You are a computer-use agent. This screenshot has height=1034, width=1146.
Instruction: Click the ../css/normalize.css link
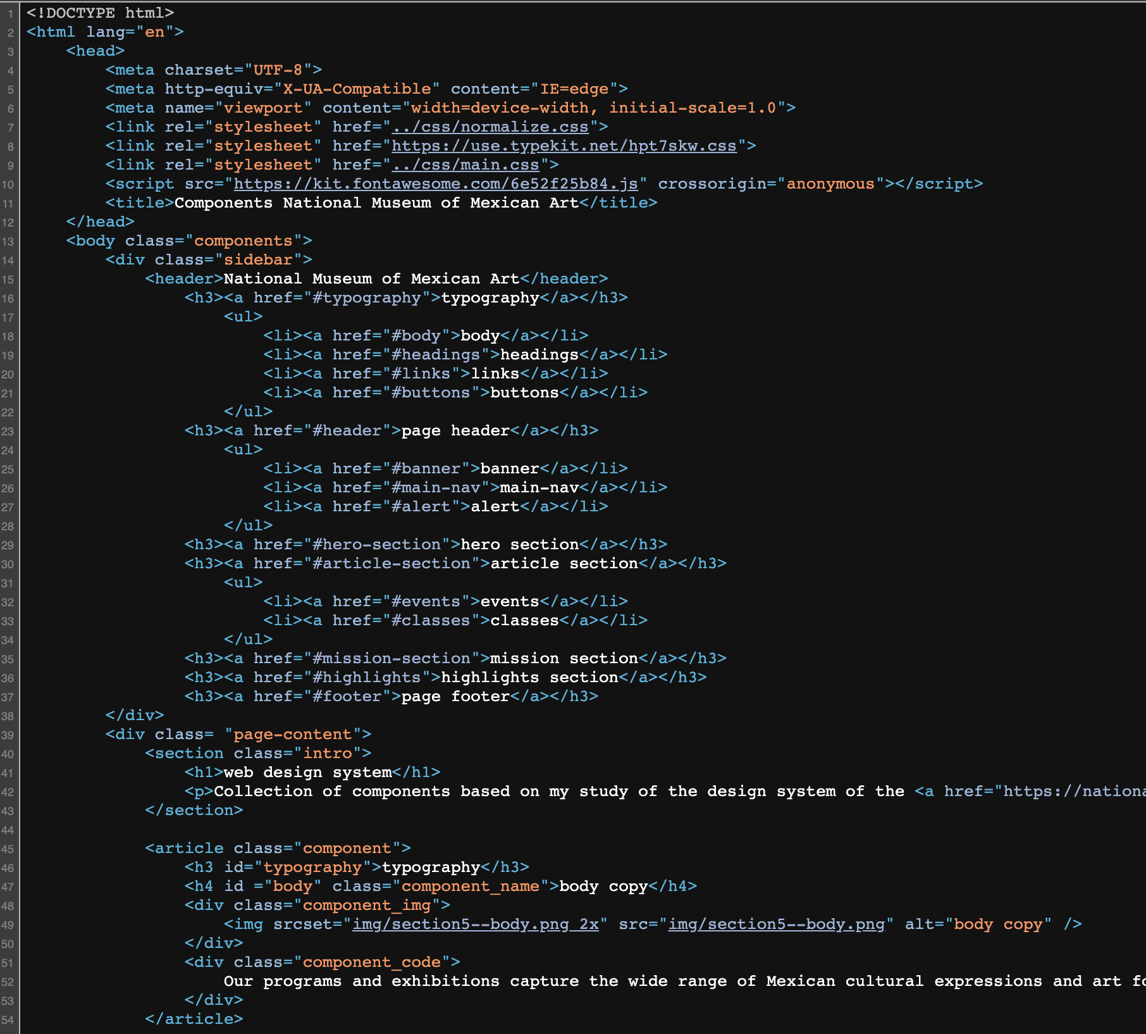pyautogui.click(x=490, y=127)
